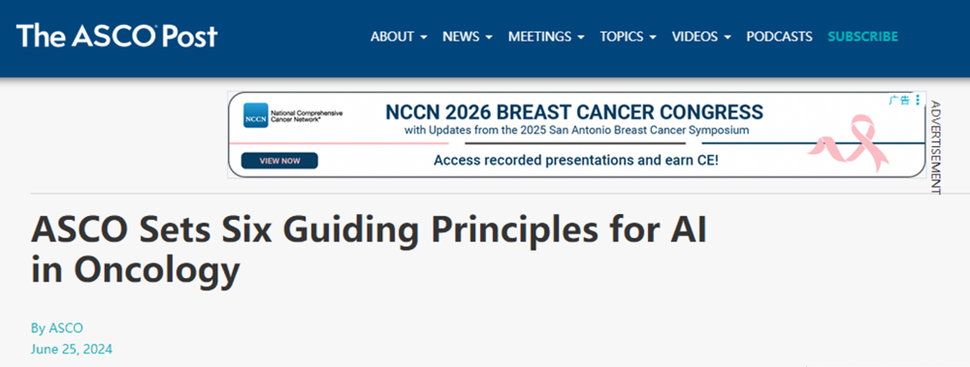Open the three-dot ad options icon
The height and width of the screenshot is (367, 970).
[x=918, y=100]
